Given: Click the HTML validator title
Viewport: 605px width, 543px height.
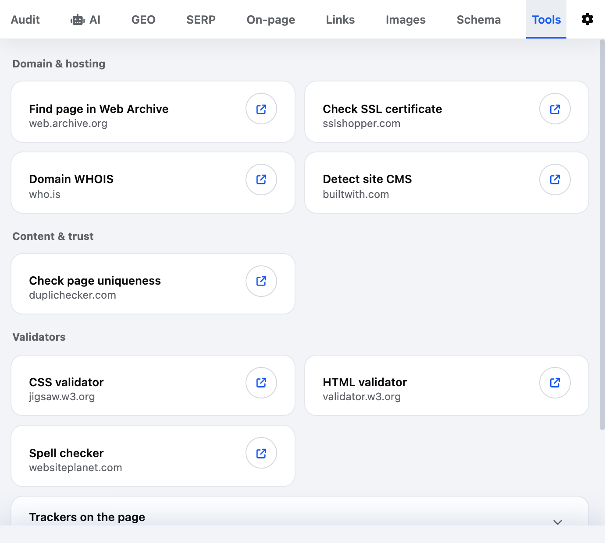Looking at the screenshot, I should pos(365,382).
